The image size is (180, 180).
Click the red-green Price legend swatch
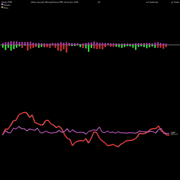(x=2, y=8)
